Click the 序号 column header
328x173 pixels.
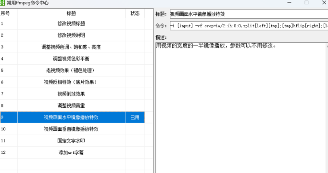(x=9, y=13)
